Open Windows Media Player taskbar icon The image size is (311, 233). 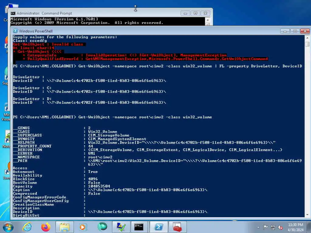pyautogui.click(x=83, y=227)
